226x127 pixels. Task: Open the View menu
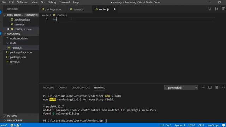point(35,2)
